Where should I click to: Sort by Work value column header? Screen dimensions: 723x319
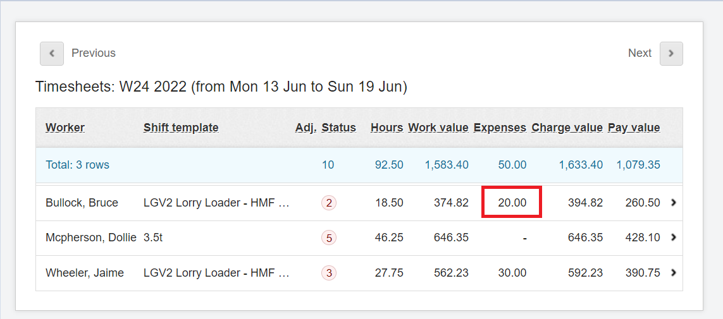[438, 128]
